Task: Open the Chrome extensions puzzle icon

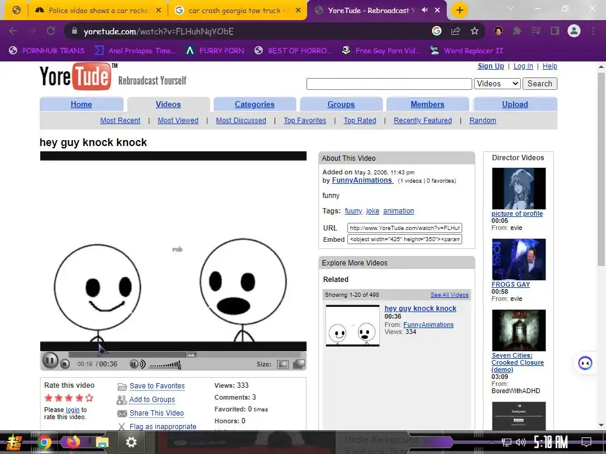Action: 517,31
